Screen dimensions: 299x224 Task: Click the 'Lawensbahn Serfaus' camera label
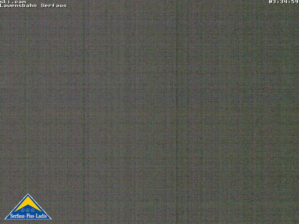tap(33, 6)
